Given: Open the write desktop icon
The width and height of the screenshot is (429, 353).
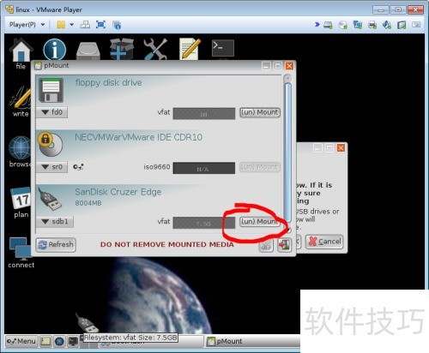Looking at the screenshot, I should coord(21,101).
